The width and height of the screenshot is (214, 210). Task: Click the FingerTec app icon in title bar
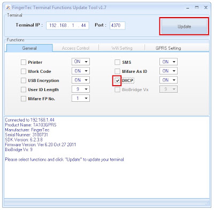8,7
